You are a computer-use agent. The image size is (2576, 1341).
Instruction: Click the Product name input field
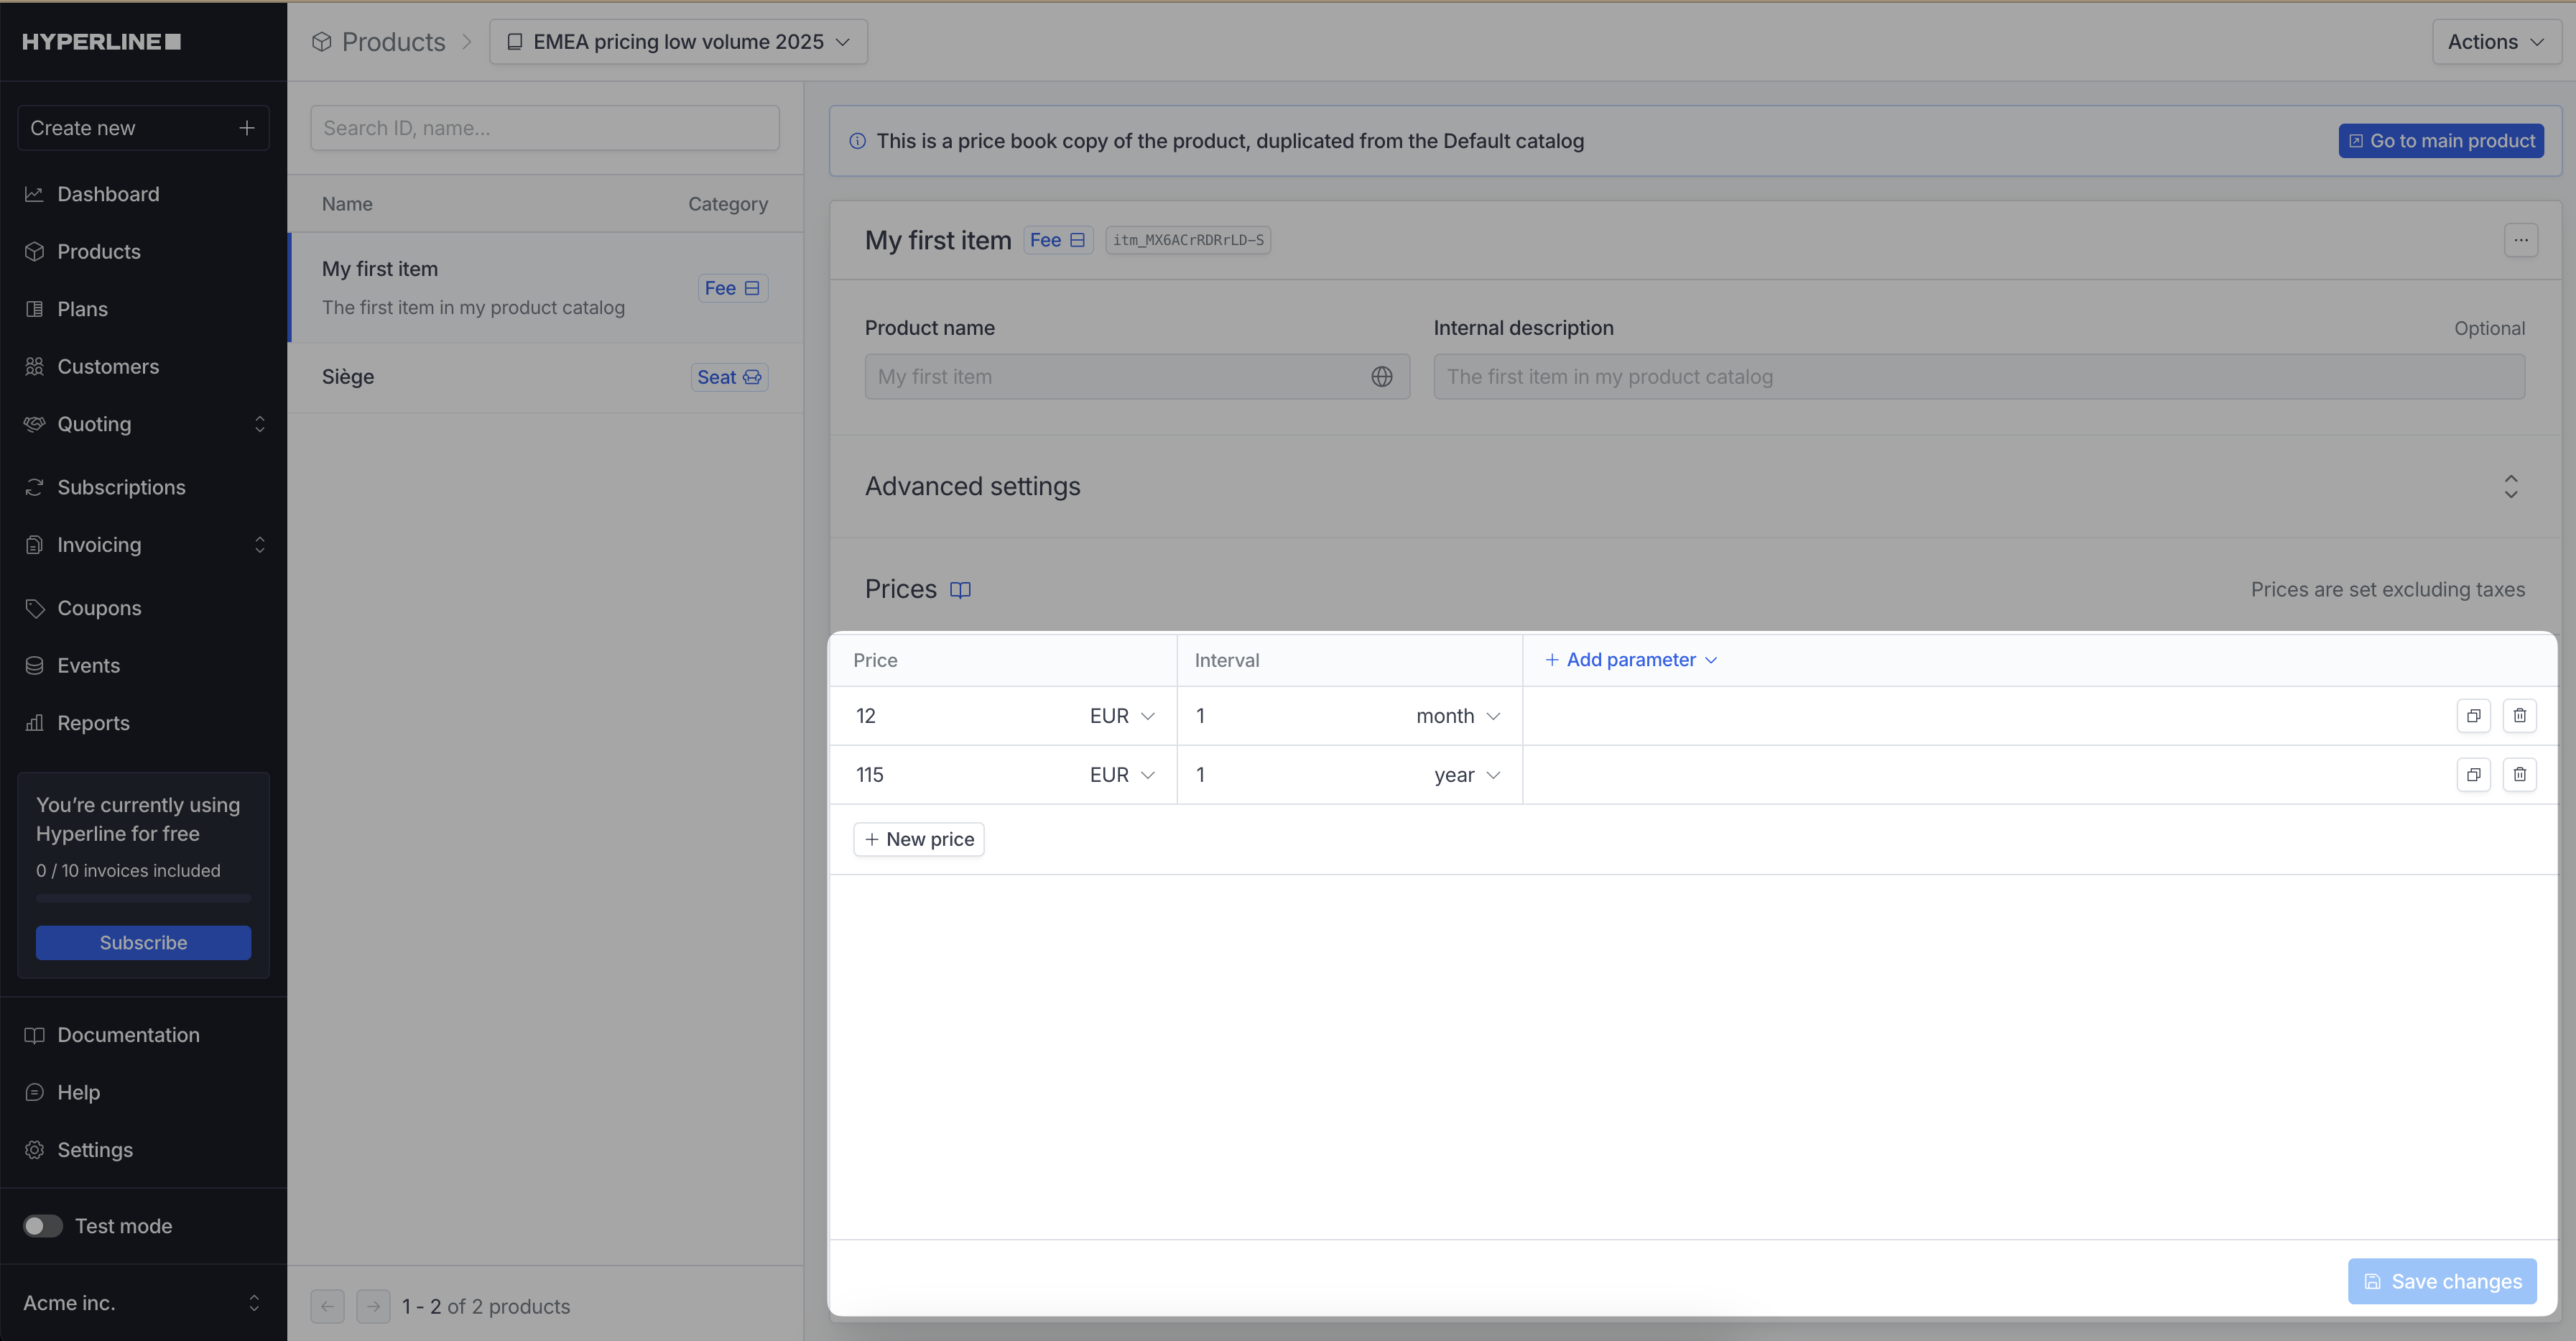click(1138, 377)
